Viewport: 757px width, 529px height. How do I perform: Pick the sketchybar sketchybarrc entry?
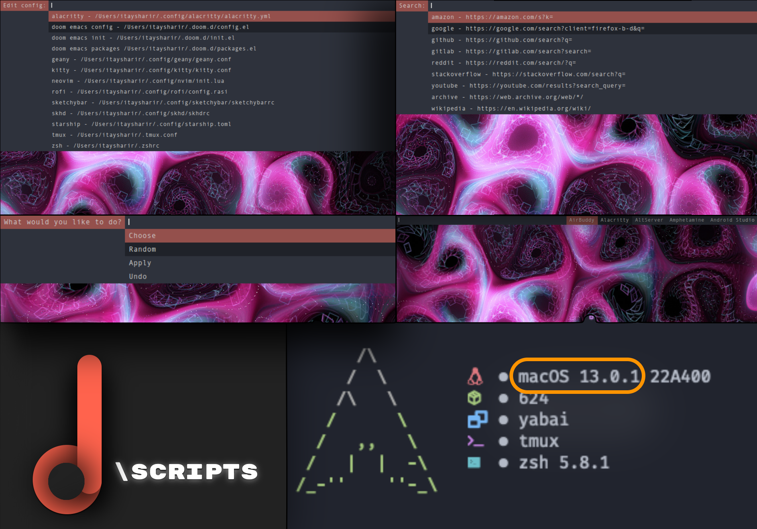pyautogui.click(x=222, y=102)
